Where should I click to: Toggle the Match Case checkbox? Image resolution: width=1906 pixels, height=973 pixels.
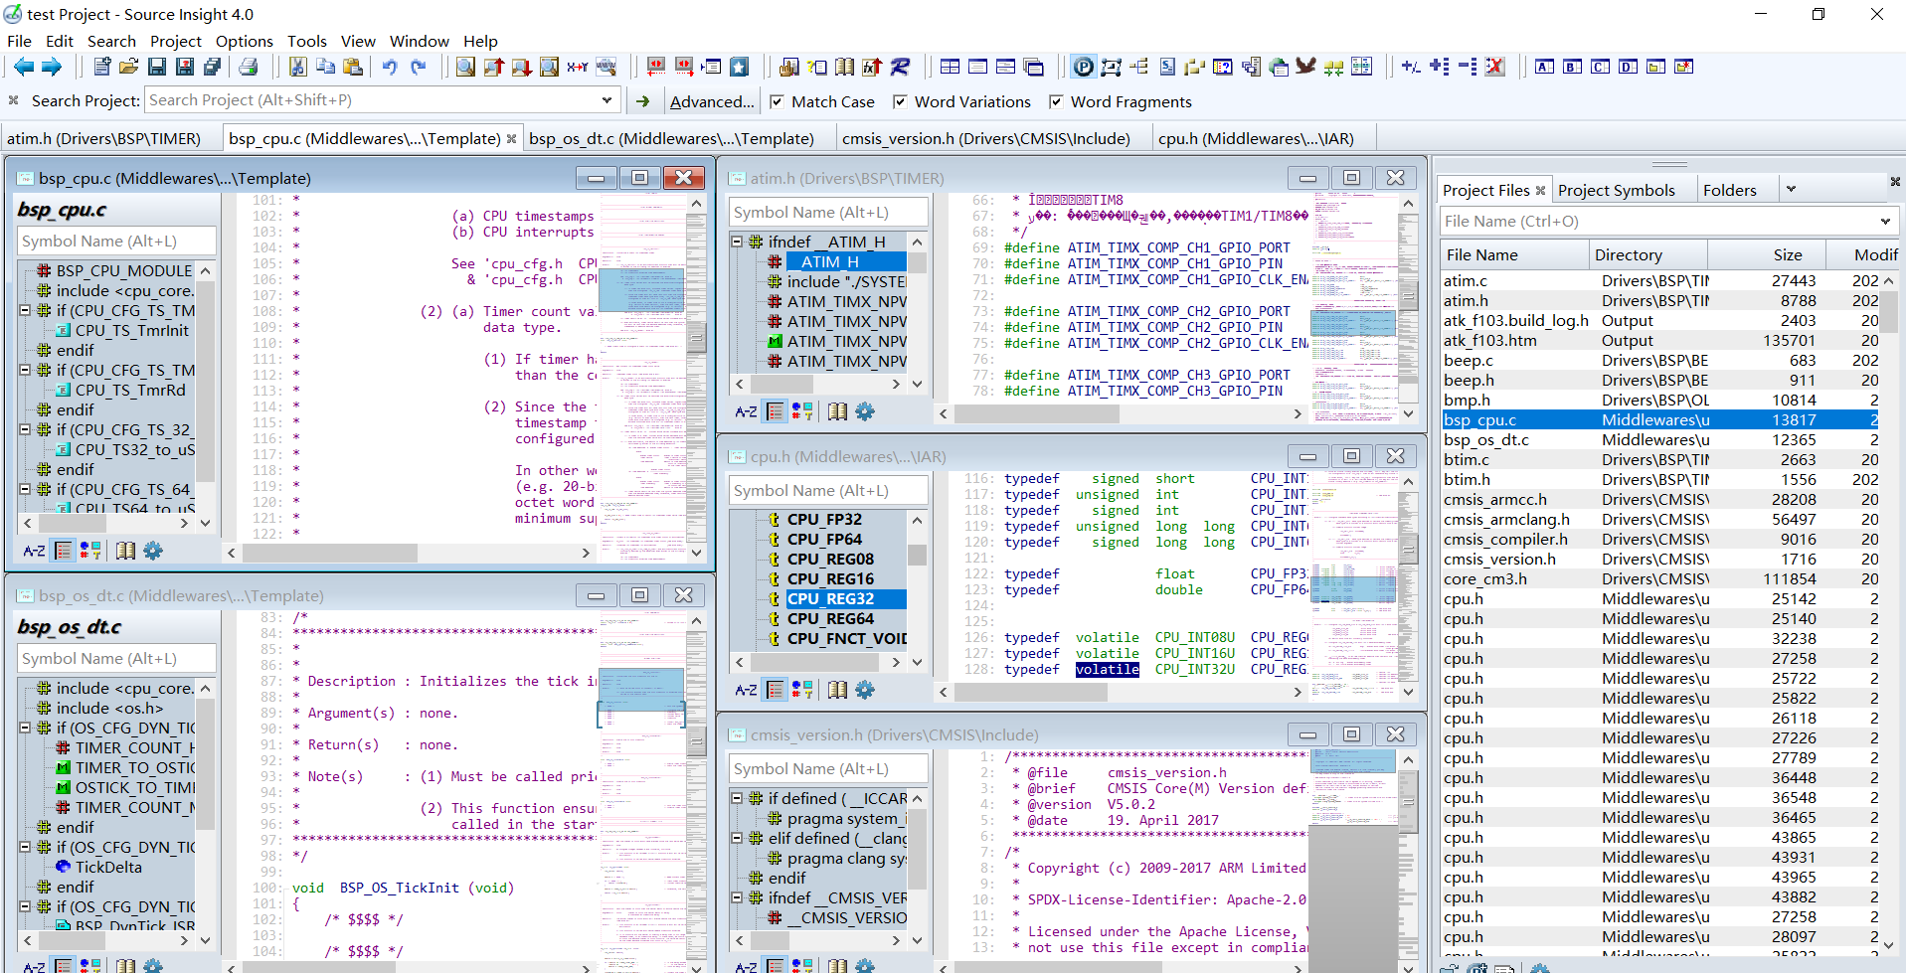777,101
